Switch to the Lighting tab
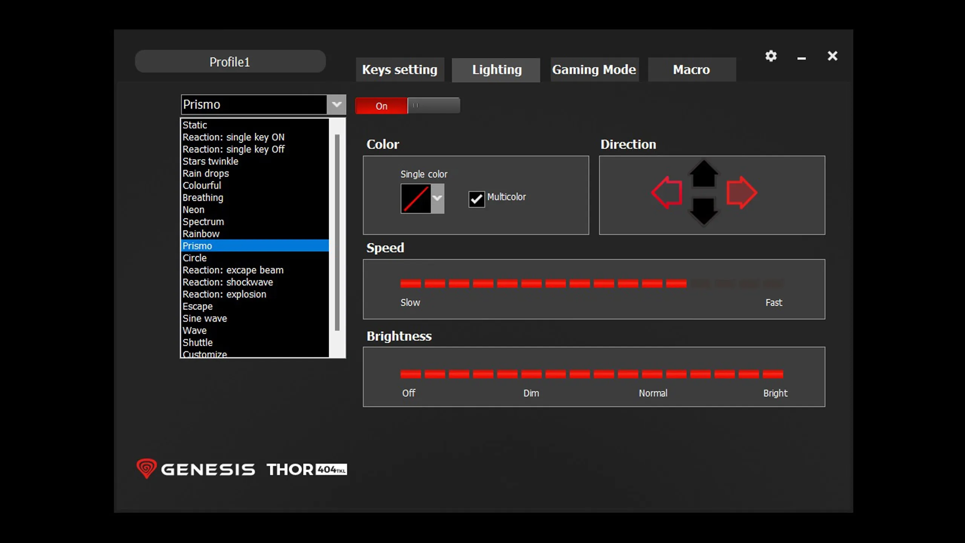Screen dimensions: 965x543 click(496, 70)
